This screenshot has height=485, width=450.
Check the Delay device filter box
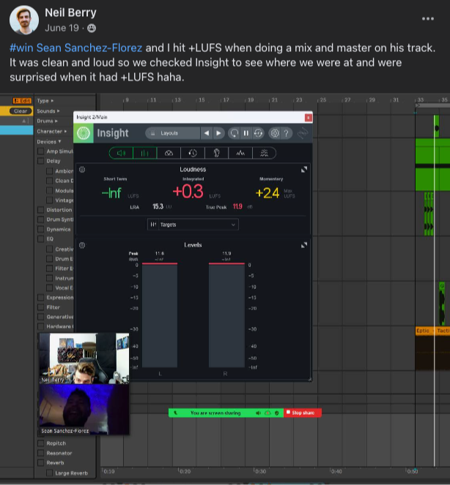(41, 161)
